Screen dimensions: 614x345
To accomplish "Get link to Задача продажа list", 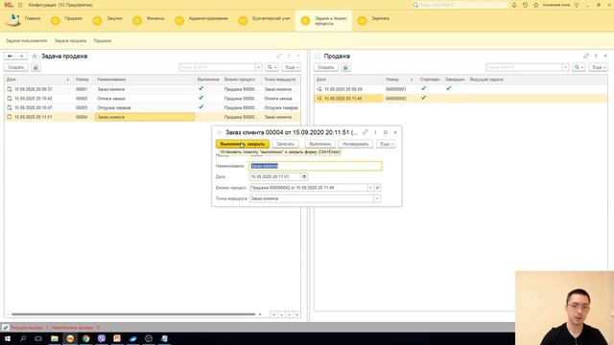I will [x=279, y=56].
